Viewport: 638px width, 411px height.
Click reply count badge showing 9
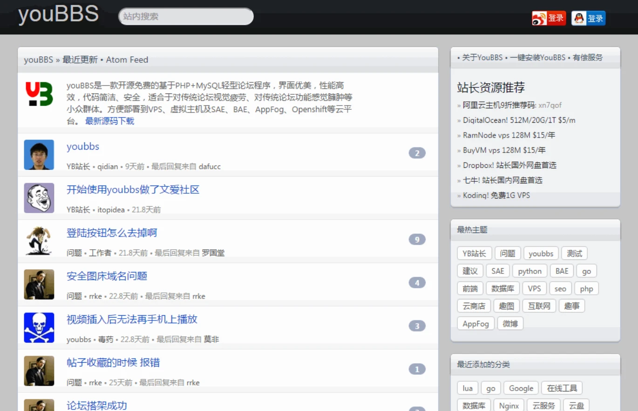click(x=417, y=240)
